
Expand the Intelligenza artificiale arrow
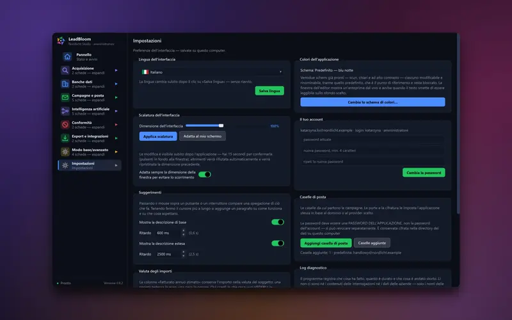pyautogui.click(x=116, y=111)
